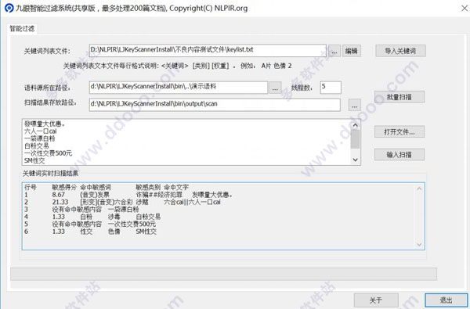470x309 pixels.
Task: Click down arrow of results scrollbar
Action: (x=419, y=245)
